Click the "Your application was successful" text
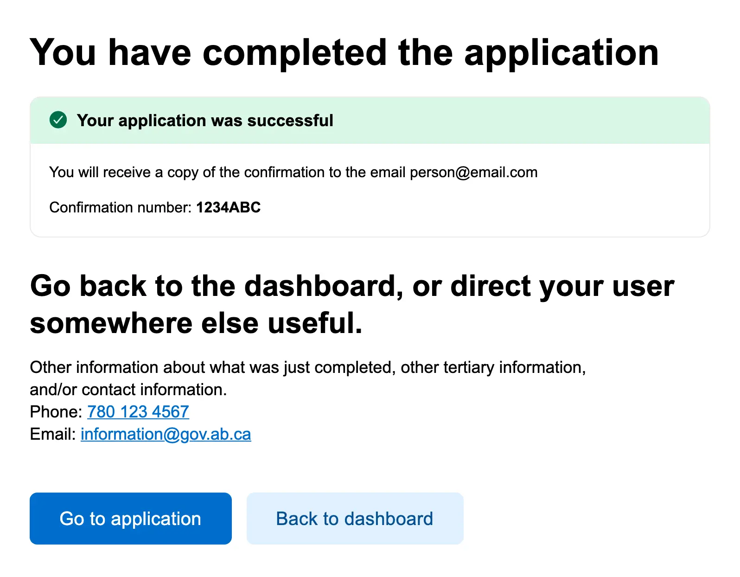740x577 pixels. point(204,121)
